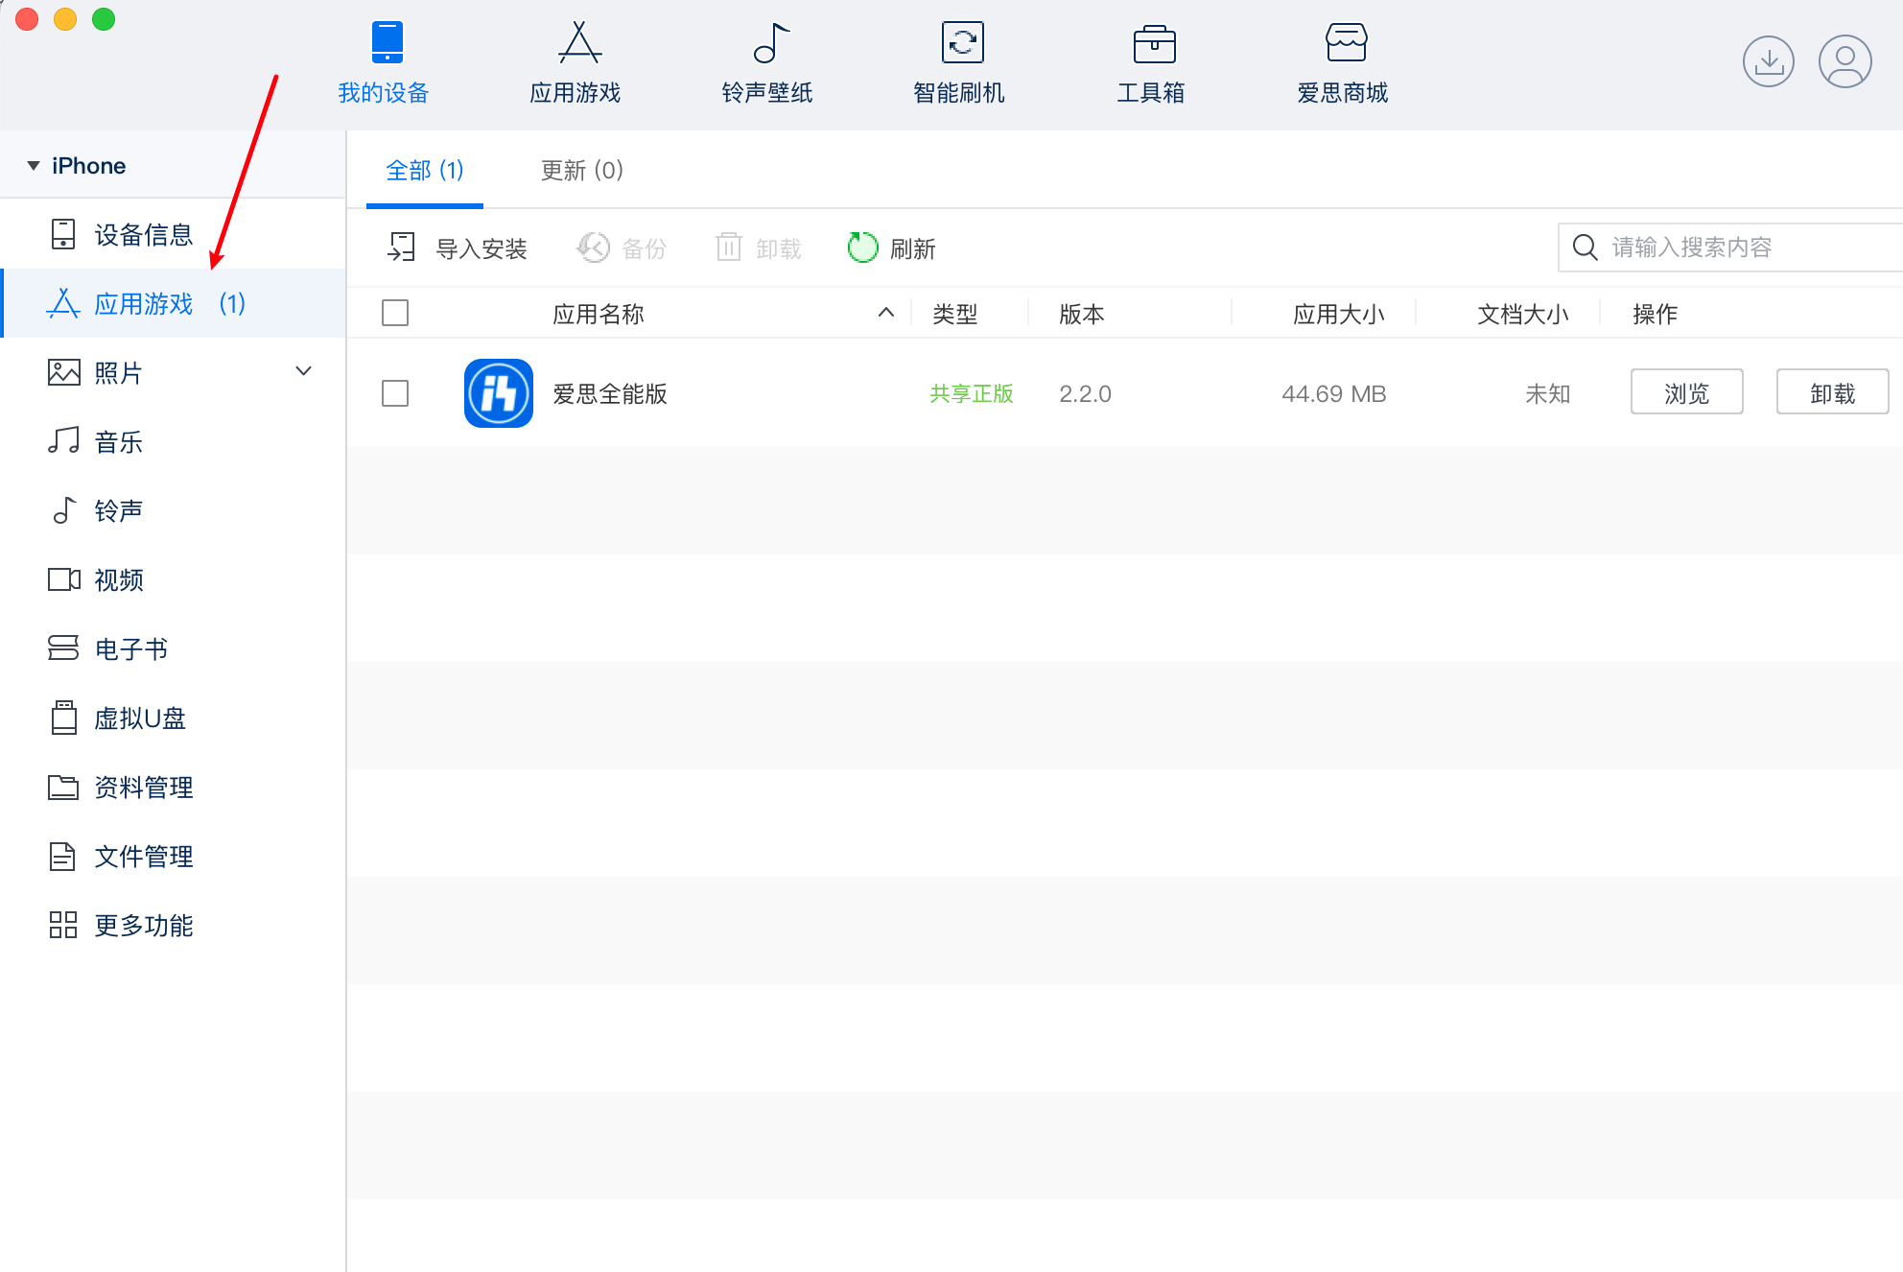The image size is (1903, 1272).
Task: Open the download manager icon
Action: 1768,61
